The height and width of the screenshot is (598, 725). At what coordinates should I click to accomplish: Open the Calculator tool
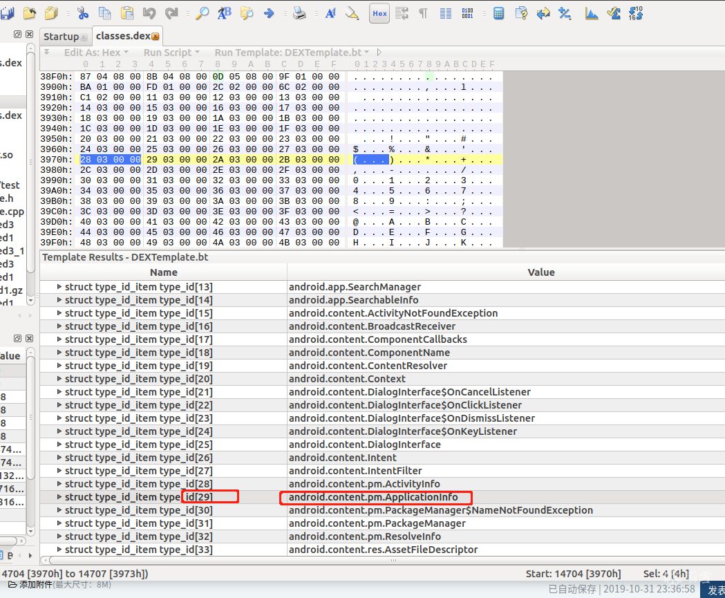(x=498, y=13)
